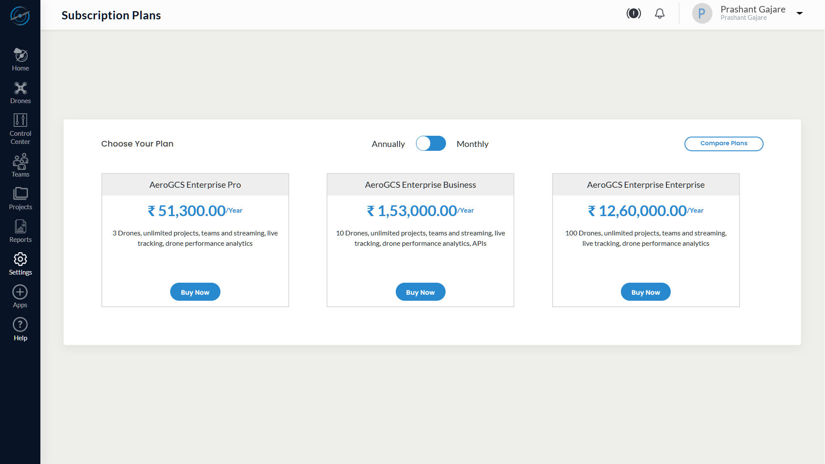Image resolution: width=825 pixels, height=464 pixels.
Task: Go to Drones in the sidebar
Action: [x=20, y=89]
